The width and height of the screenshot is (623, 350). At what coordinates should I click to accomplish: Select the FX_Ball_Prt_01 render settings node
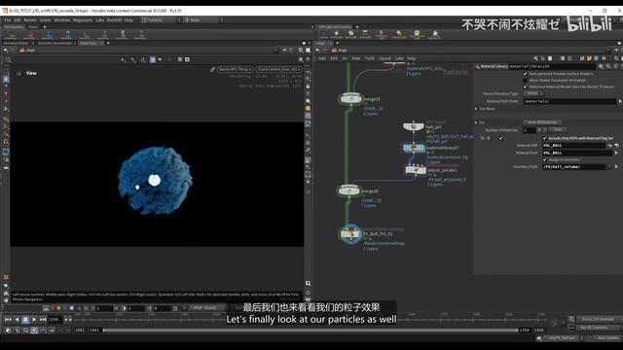350,234
